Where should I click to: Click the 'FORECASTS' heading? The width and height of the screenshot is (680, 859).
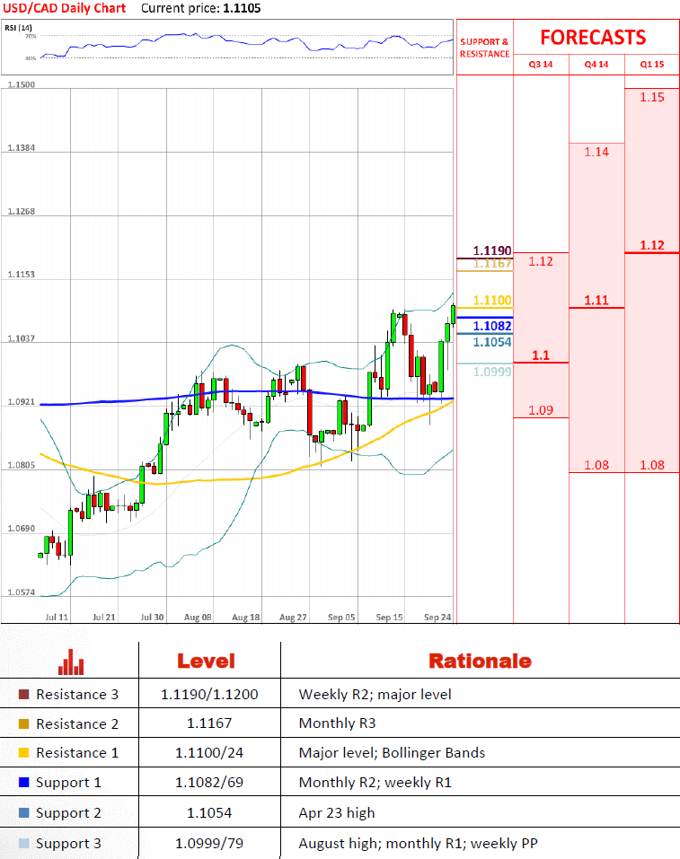pos(594,38)
